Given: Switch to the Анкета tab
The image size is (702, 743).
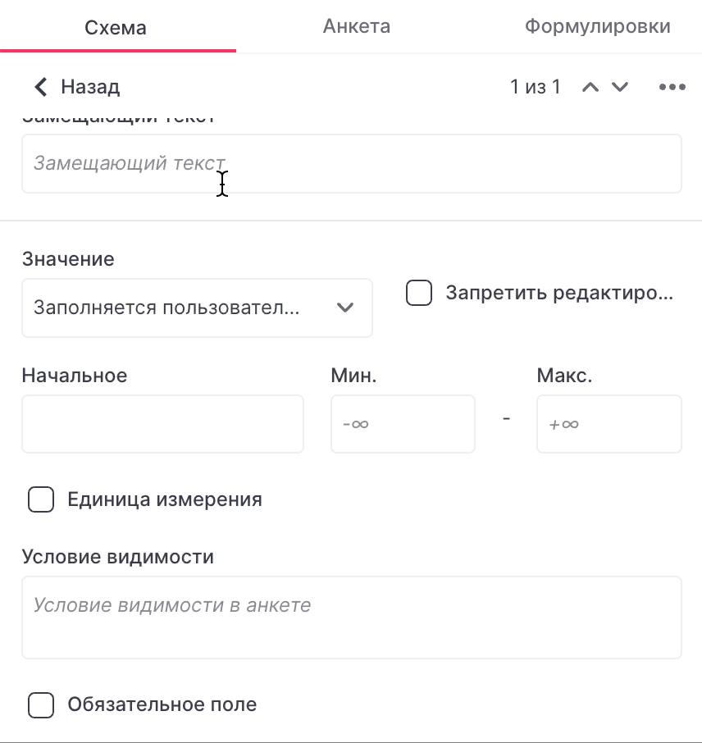Looking at the screenshot, I should click(357, 26).
